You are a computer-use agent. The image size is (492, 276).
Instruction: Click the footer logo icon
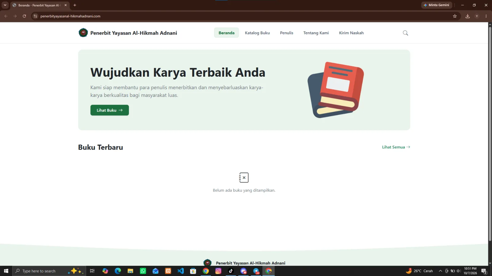[x=207, y=263]
